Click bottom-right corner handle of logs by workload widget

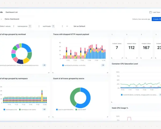click(49, 73)
